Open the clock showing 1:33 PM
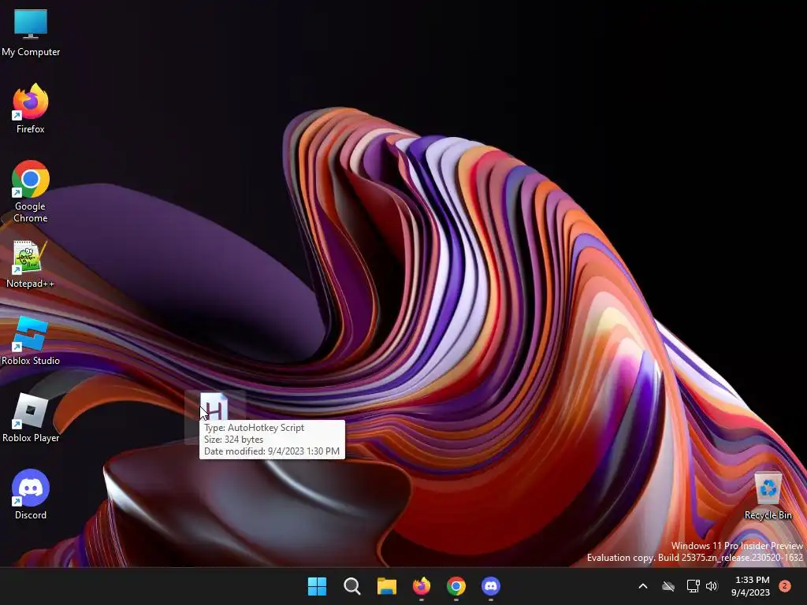Viewport: 807px width, 605px height. point(751,586)
